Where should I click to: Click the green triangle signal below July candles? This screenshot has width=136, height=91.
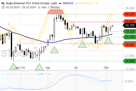tap(82, 45)
